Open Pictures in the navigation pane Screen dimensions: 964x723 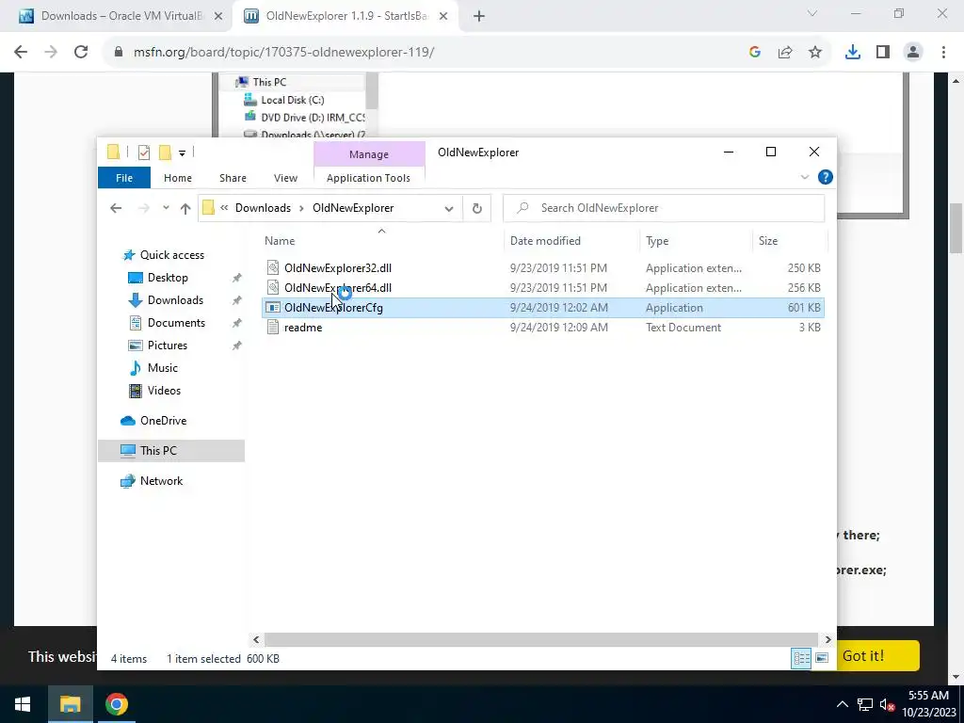[167, 345]
